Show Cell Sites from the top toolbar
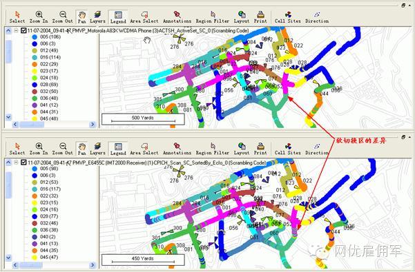Viewport: 415px width, 272px height. (288, 17)
